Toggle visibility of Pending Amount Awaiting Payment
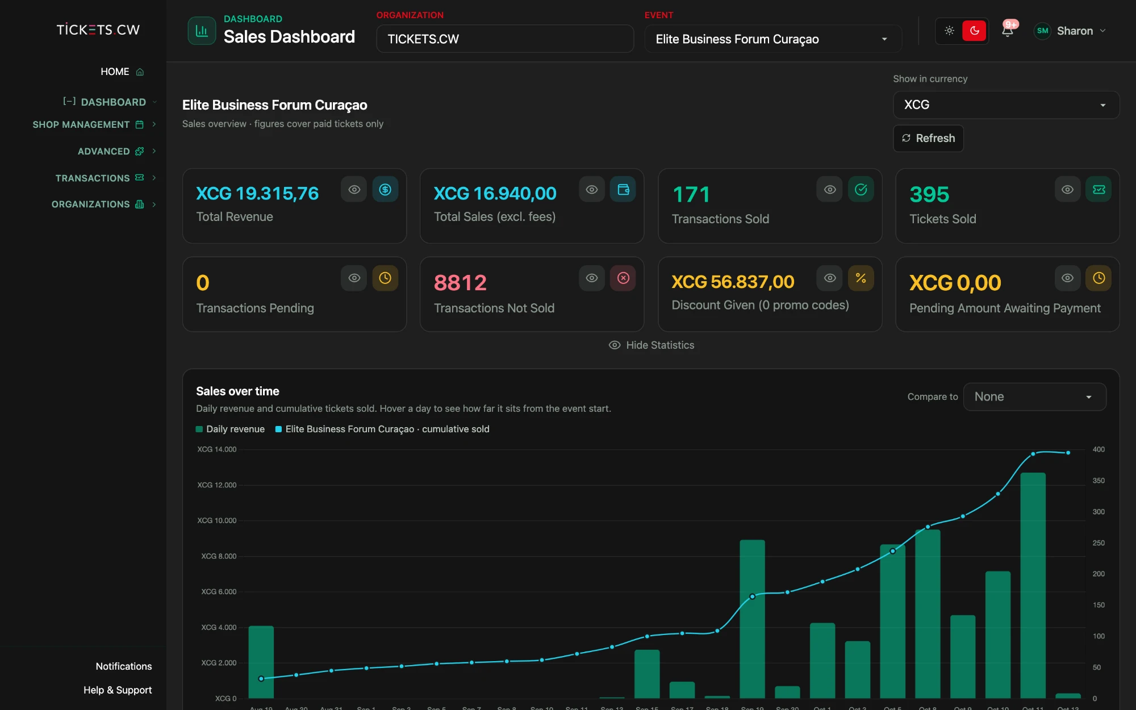 (x=1068, y=278)
